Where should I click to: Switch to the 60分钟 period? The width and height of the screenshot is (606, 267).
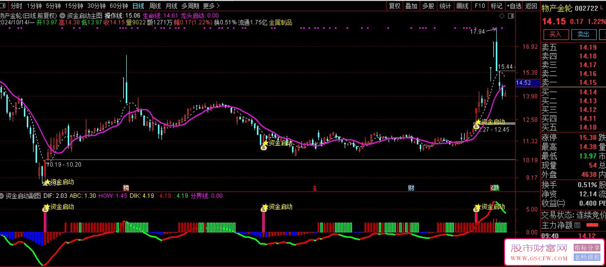(119, 6)
